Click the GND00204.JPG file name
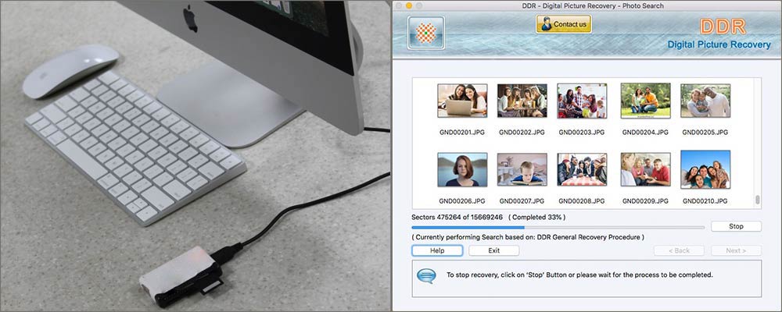 point(645,133)
